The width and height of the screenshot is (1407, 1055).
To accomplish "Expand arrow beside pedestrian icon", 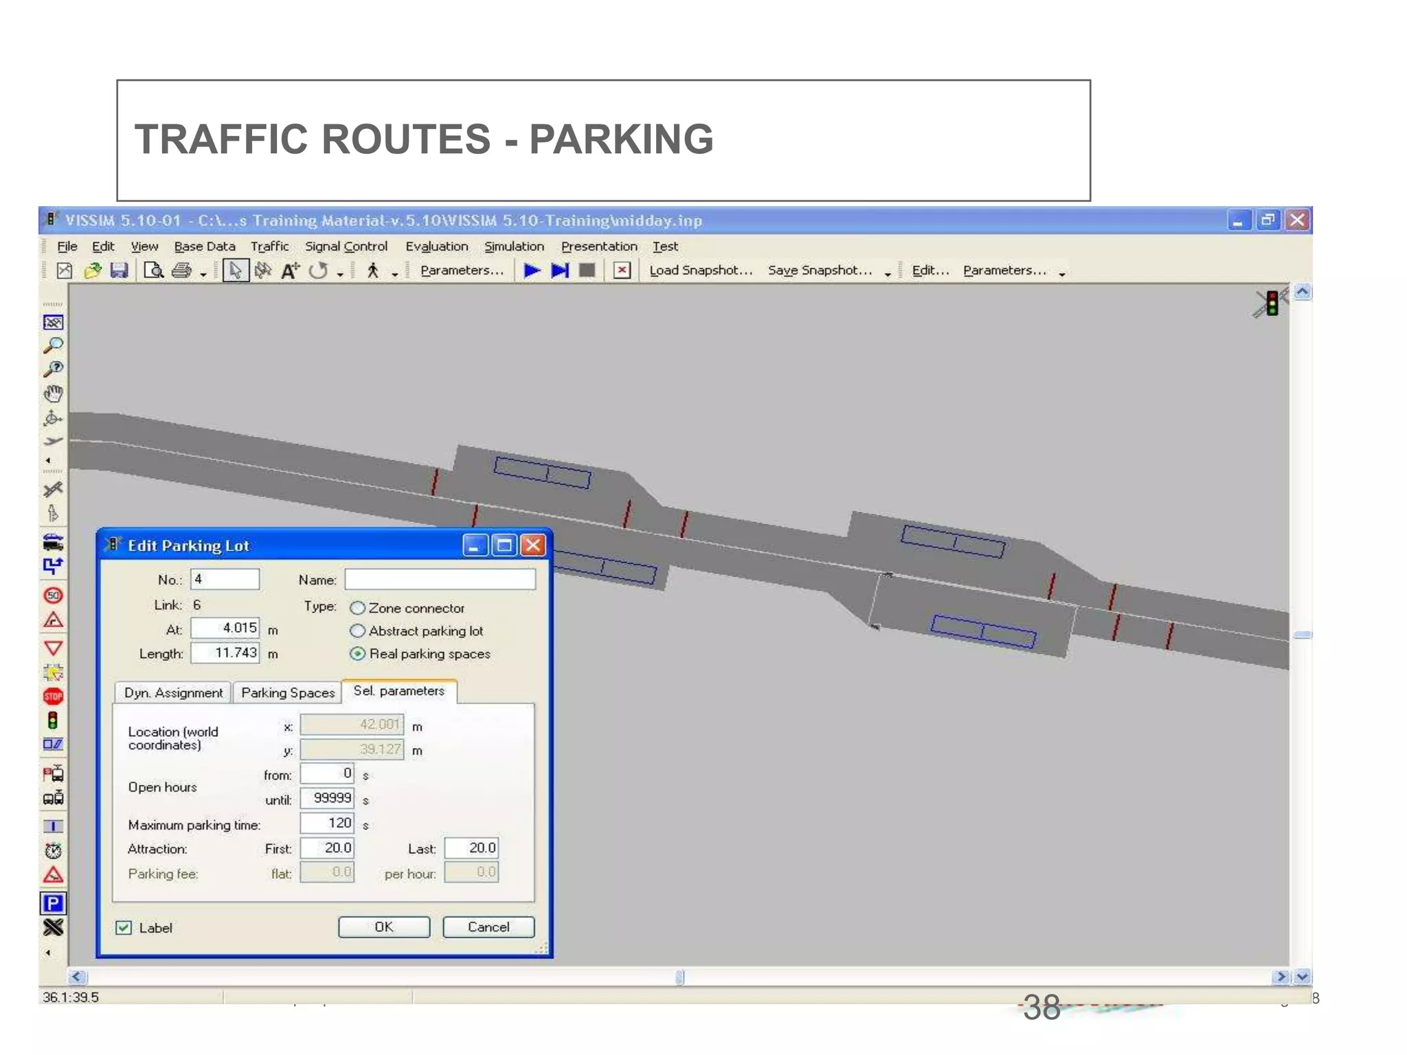I will click(395, 274).
